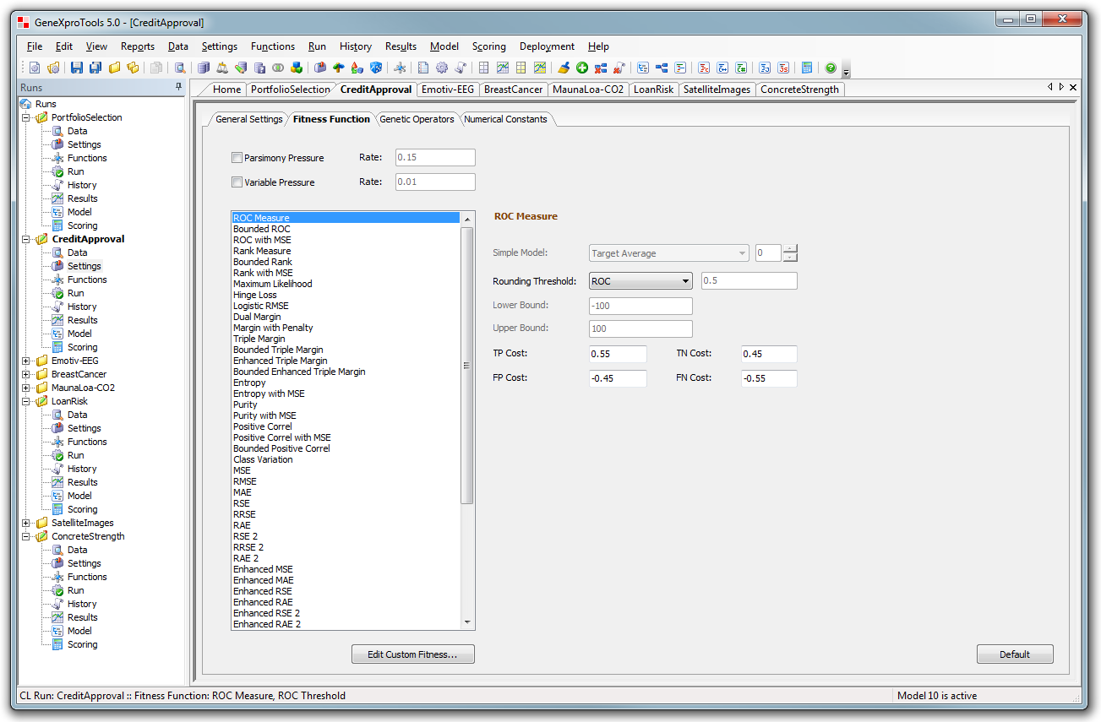Open History under CreditApproval in the tree
The width and height of the screenshot is (1101, 722).
[x=82, y=307]
